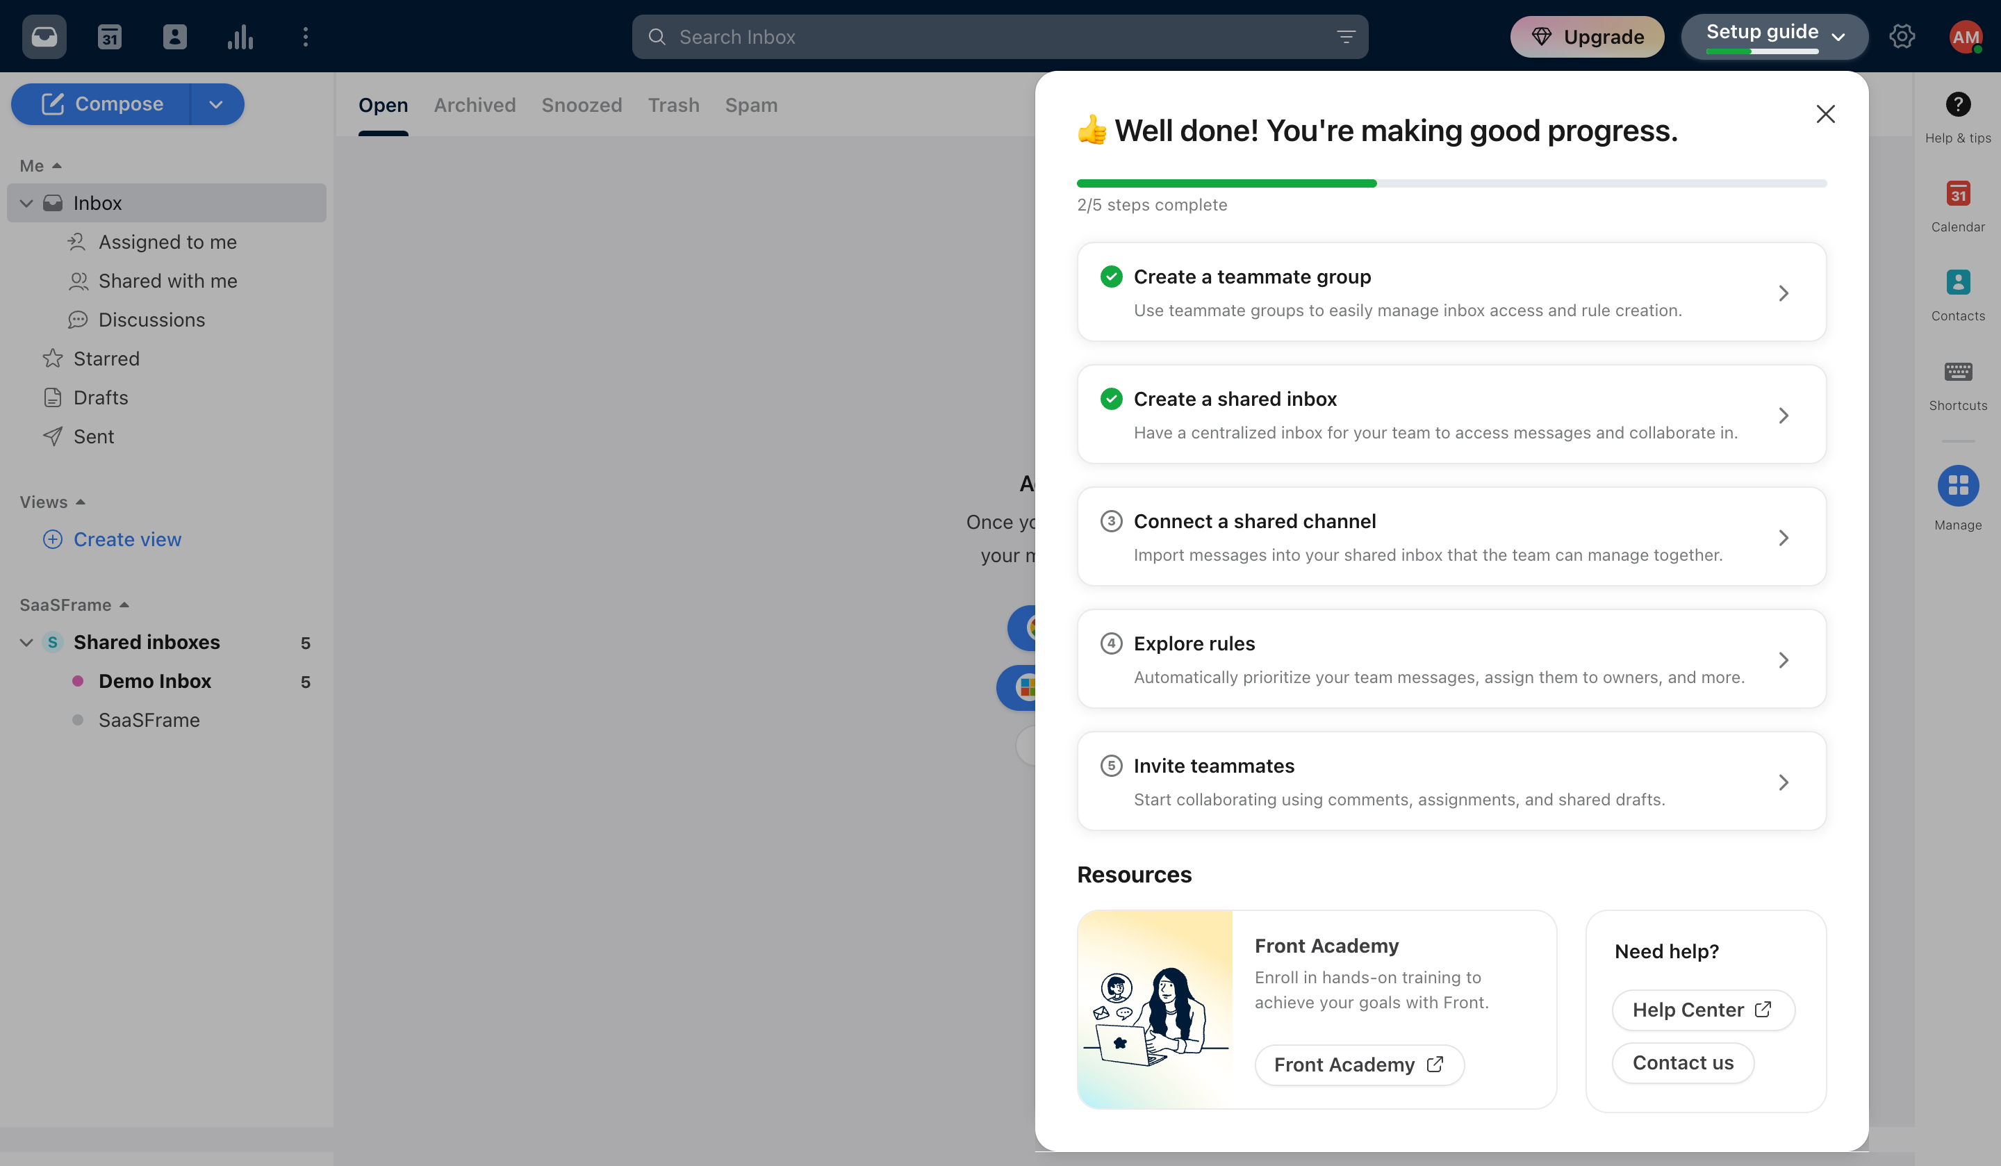Screen dimensions: 2001x1166
Task: Open the Compose dropdown arrow
Action: (216, 104)
